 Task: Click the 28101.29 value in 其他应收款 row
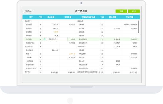click(55, 50)
